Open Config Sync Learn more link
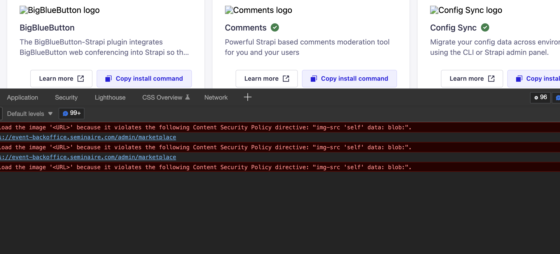This screenshot has width=560, height=254. (x=472, y=79)
